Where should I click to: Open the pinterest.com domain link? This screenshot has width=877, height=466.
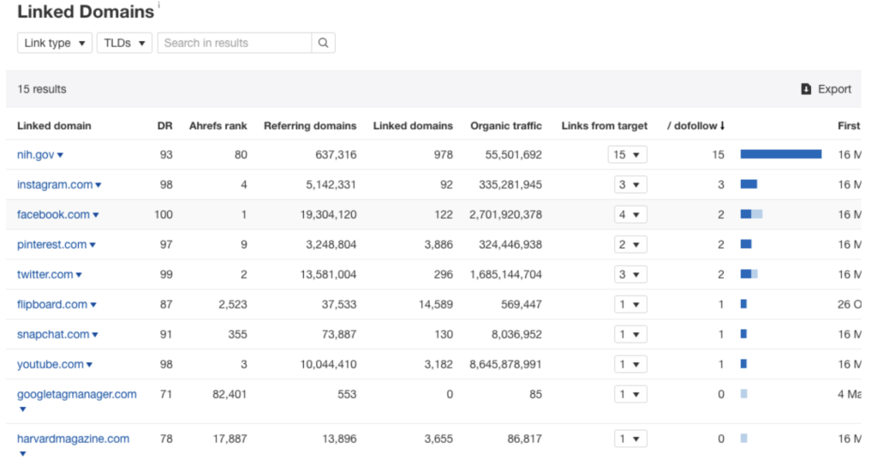click(52, 244)
